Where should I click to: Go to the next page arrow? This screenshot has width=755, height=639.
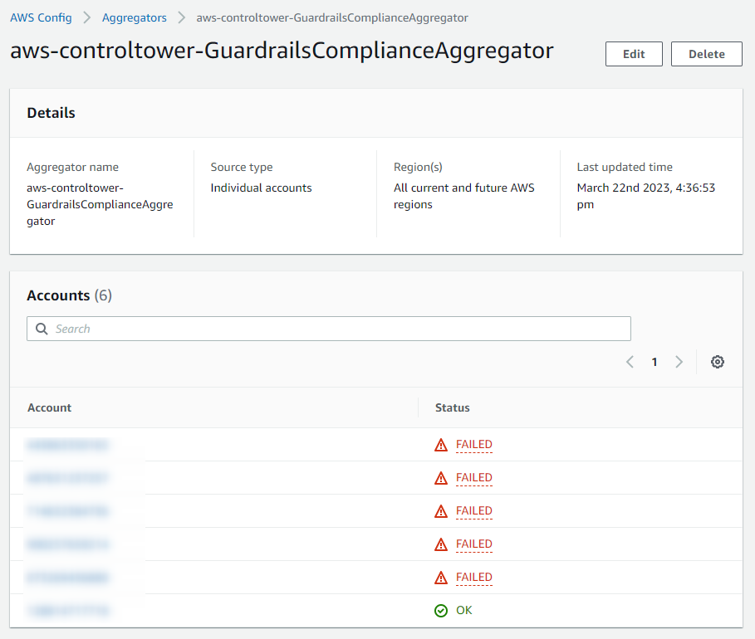coord(679,362)
